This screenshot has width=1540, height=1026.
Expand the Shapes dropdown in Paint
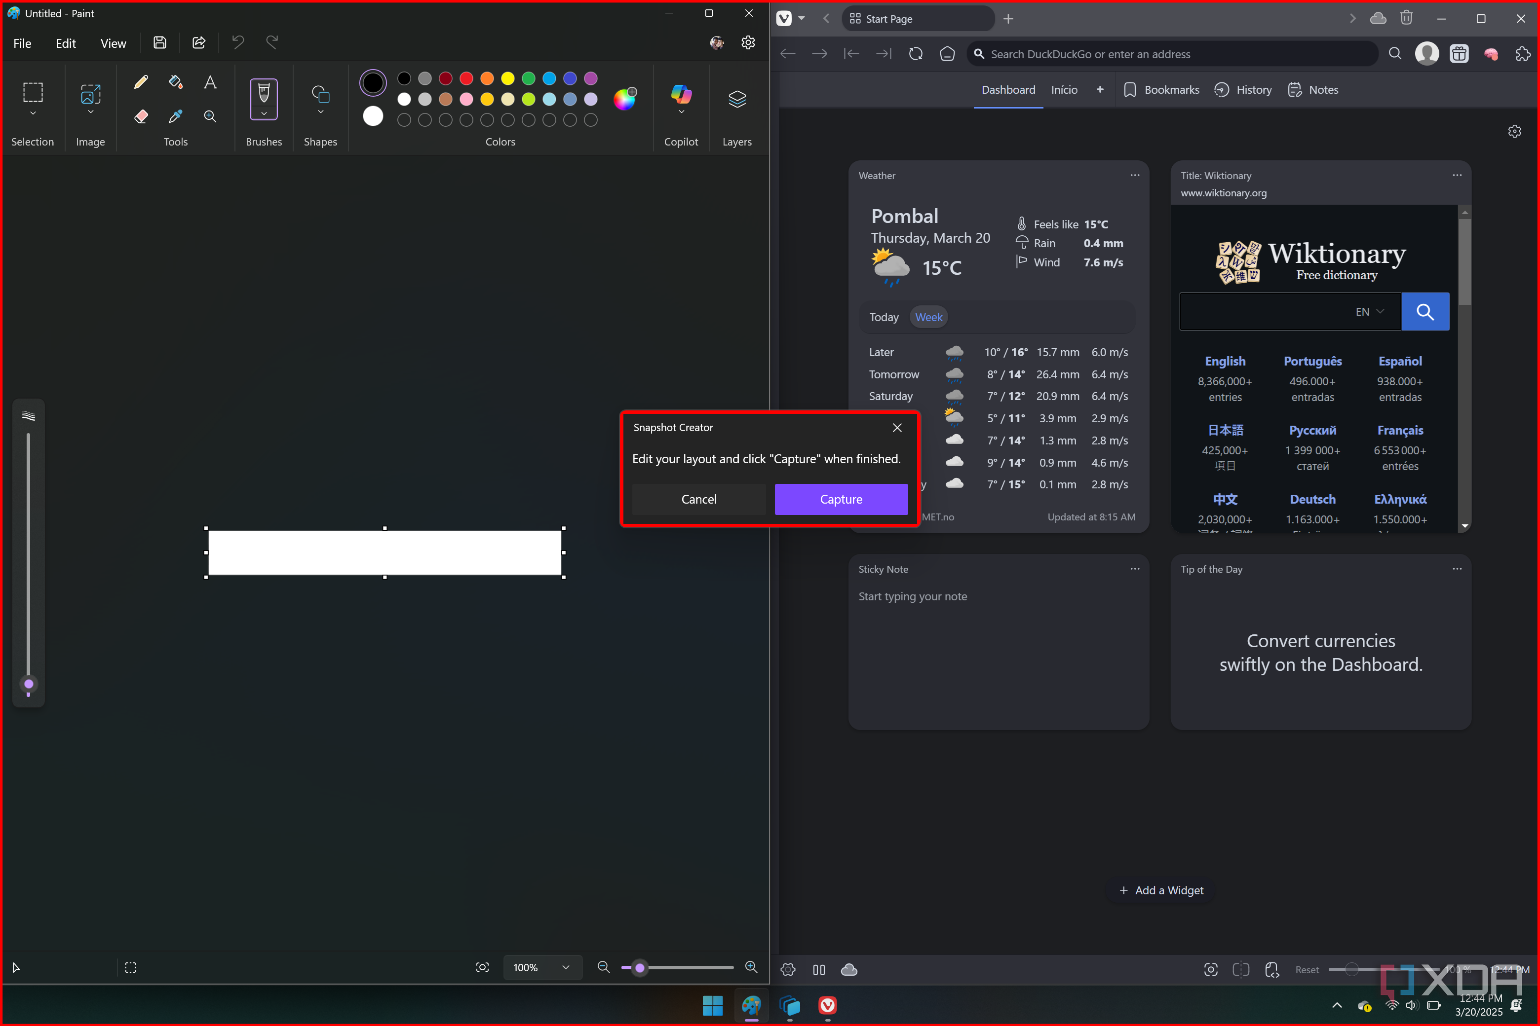click(x=320, y=112)
